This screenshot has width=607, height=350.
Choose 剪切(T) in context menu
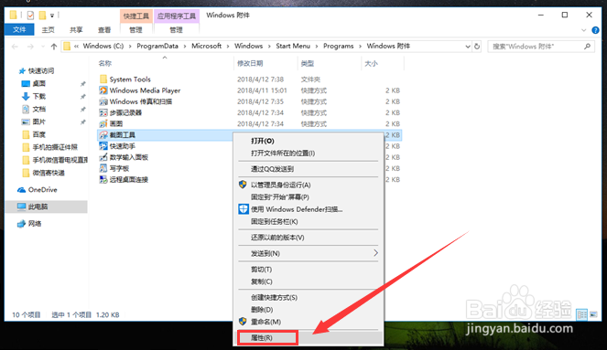309,270
